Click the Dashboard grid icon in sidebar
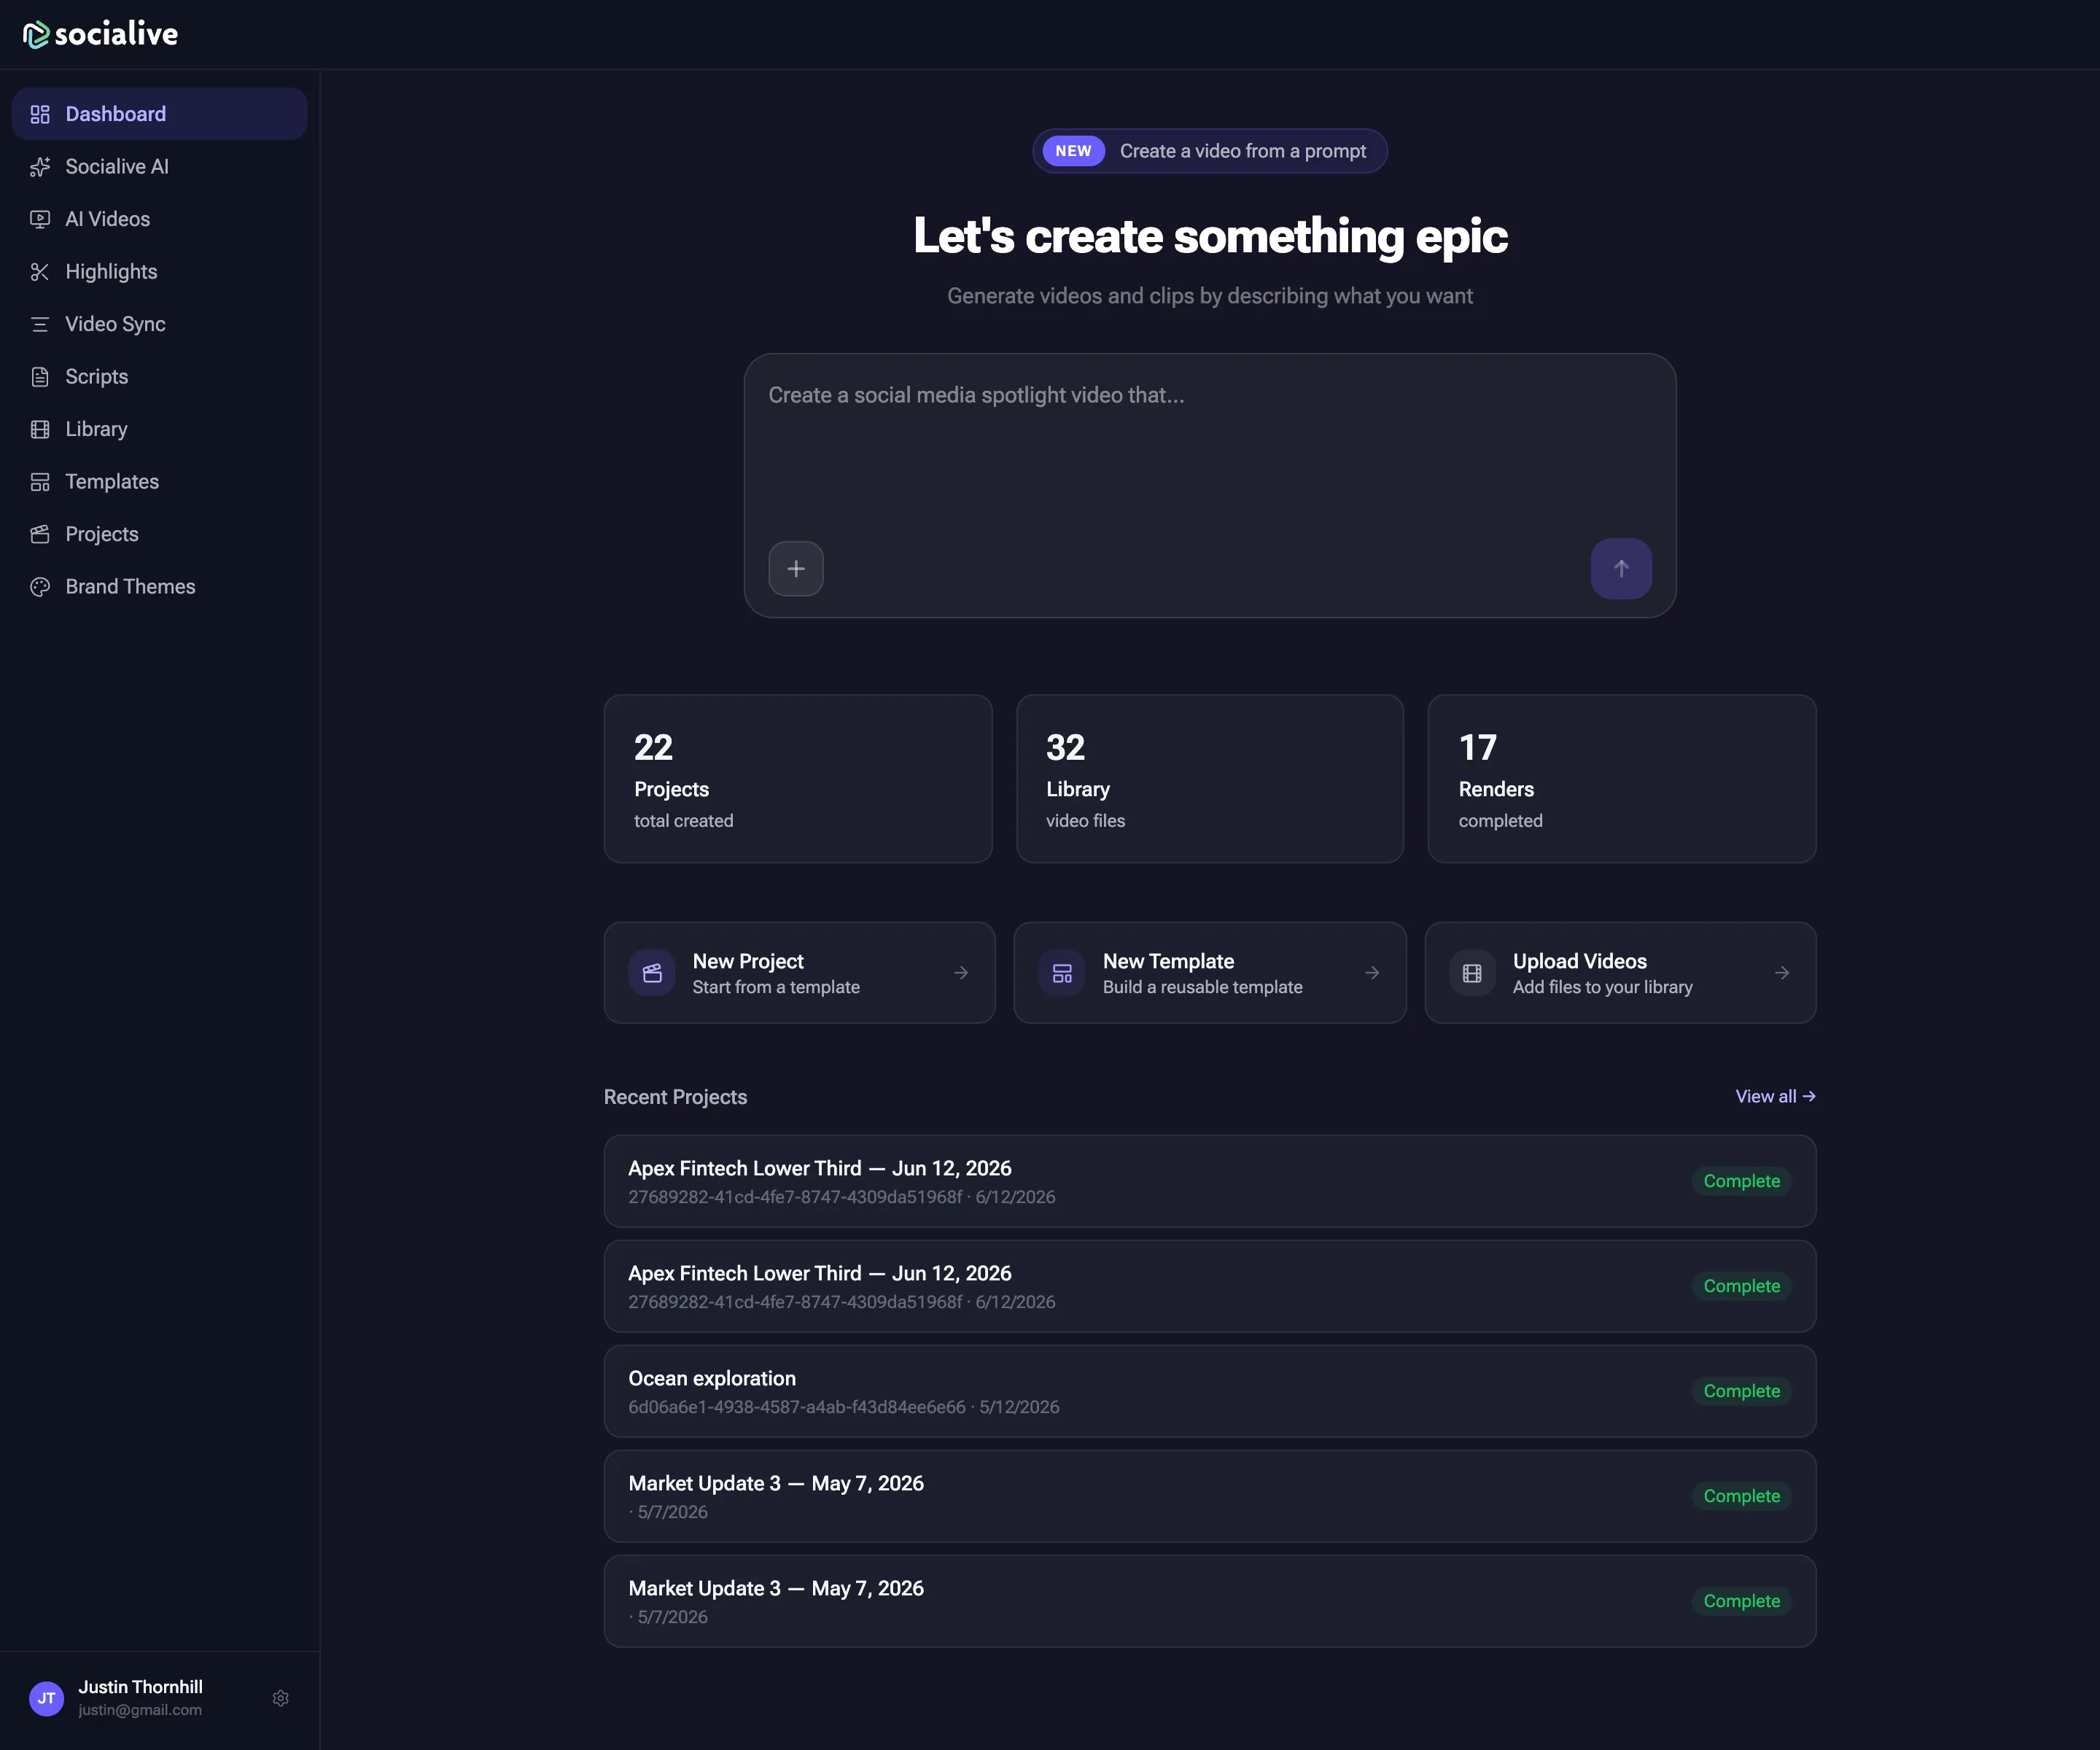The width and height of the screenshot is (2100, 1750). [40, 114]
